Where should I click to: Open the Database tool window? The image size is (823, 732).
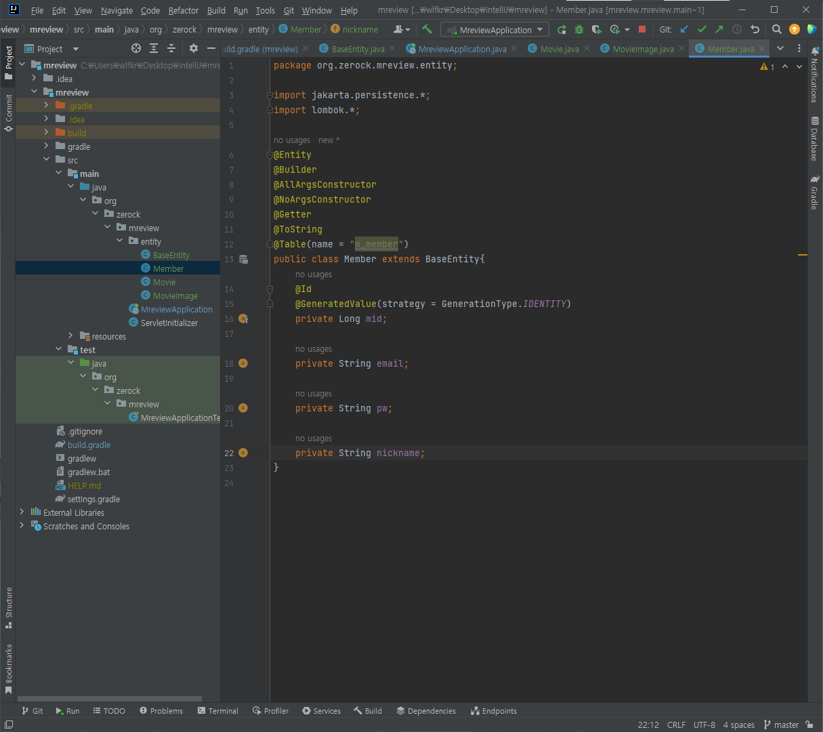[814, 139]
